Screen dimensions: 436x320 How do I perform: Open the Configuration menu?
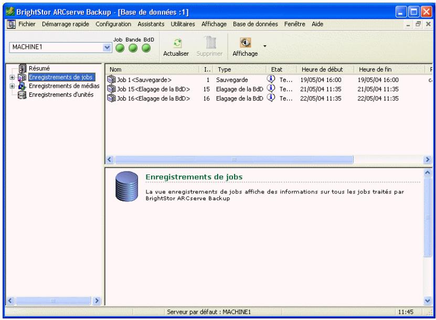tap(113, 24)
